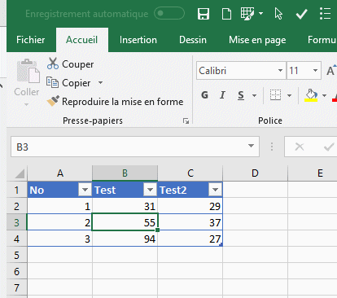Select row 3 header
Viewport: 337px width, 298px height.
[16, 222]
